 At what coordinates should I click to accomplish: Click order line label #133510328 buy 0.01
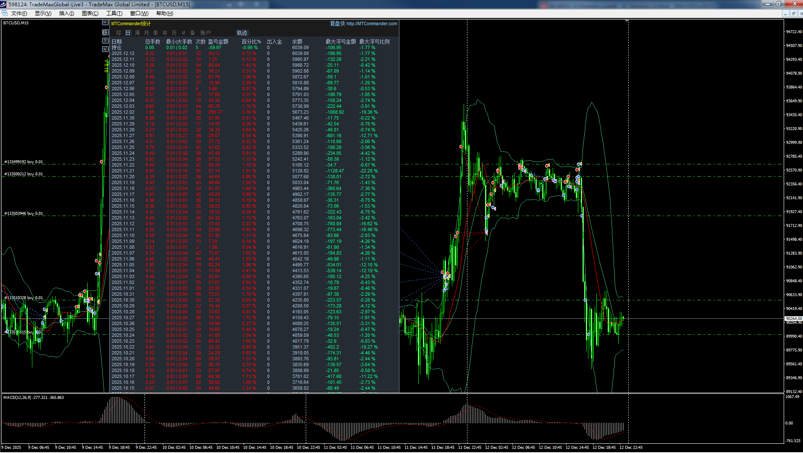tap(24, 297)
